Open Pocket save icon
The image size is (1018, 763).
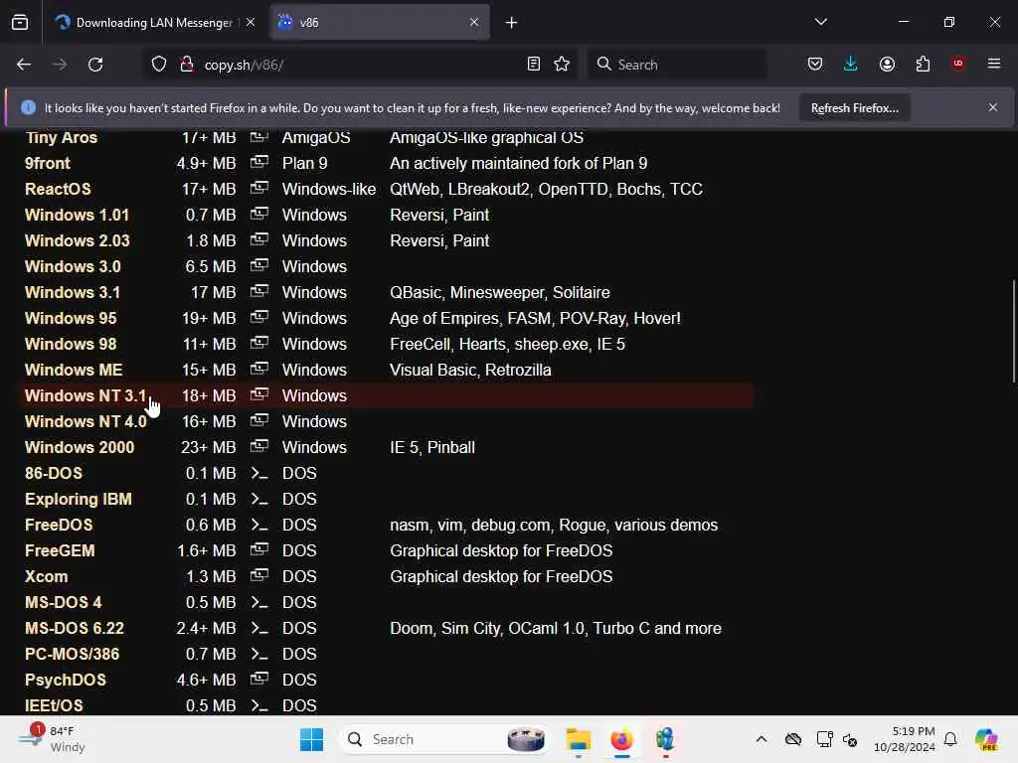815,65
